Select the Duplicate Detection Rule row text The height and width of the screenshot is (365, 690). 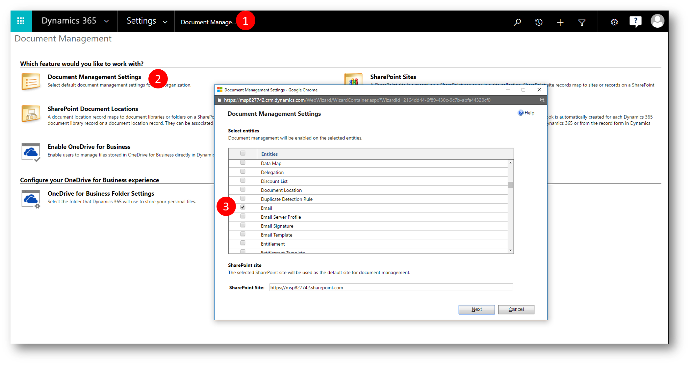287,199
